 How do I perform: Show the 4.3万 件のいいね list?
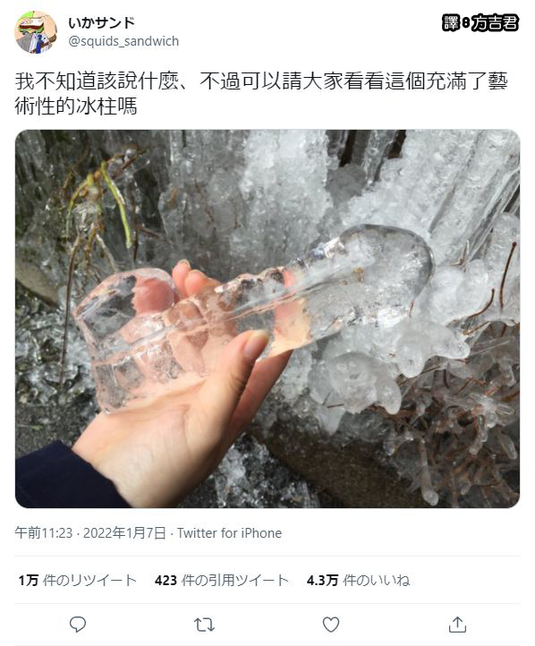point(358,581)
